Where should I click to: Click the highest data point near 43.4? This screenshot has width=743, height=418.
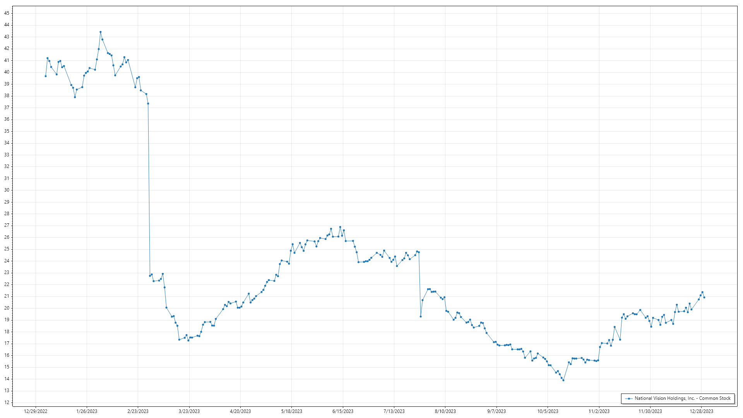point(101,32)
